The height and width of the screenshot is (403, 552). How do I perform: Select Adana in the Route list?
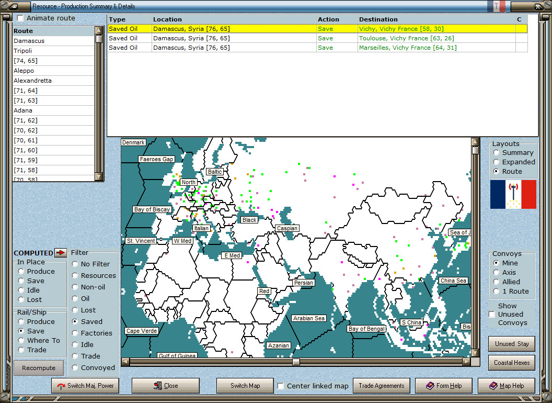pos(53,110)
